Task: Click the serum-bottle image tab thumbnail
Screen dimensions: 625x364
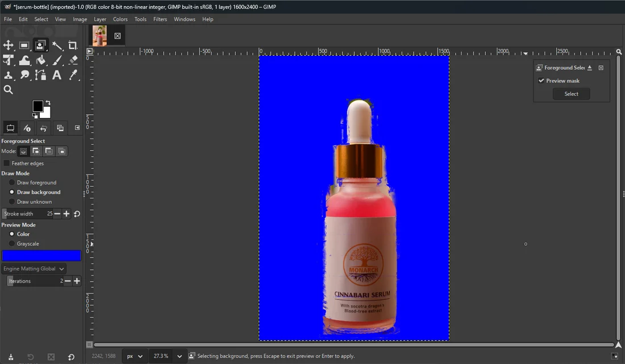Action: click(x=99, y=36)
